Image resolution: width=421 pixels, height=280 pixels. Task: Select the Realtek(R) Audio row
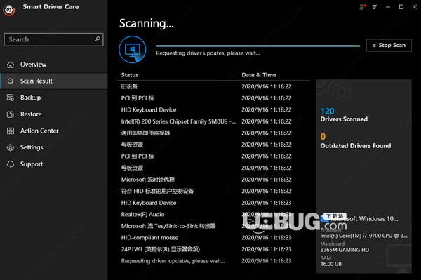pos(213,215)
